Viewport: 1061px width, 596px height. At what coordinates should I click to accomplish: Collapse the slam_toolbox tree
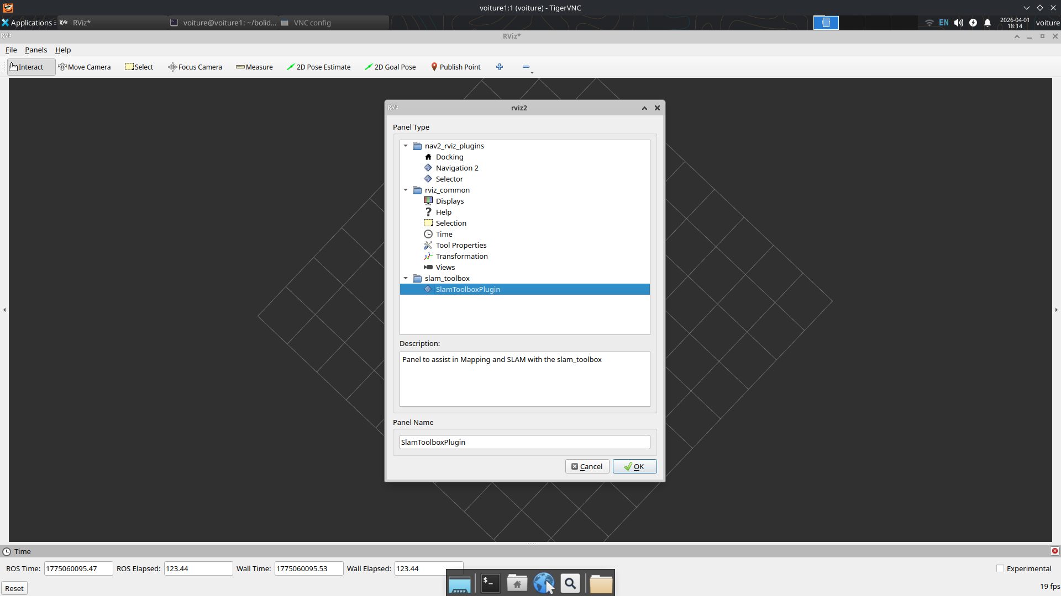[x=406, y=278]
